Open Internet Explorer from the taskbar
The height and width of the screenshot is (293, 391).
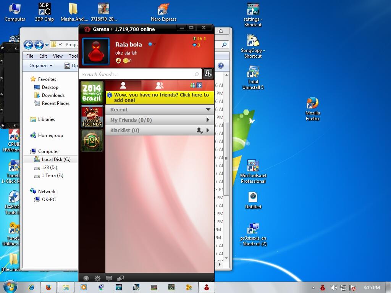31,287
